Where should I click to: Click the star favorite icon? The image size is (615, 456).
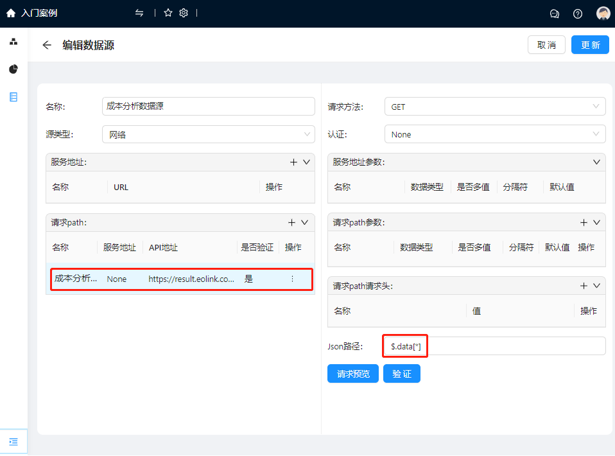[168, 13]
